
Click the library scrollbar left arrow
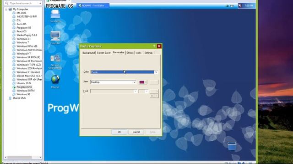click(x=5, y=157)
